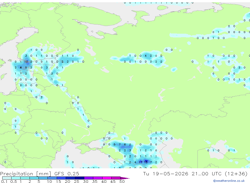Click the '30' legend scale label
This screenshot has width=250, height=183.
pyautogui.click(x=85, y=182)
